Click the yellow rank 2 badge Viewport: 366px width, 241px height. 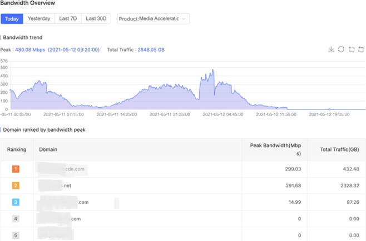tap(16, 185)
